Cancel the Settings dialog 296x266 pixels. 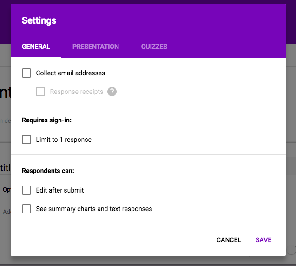click(229, 240)
